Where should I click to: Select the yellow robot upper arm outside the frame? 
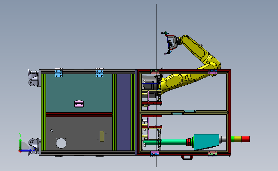pos(197,48)
